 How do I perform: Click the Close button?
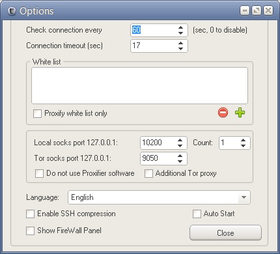click(225, 233)
